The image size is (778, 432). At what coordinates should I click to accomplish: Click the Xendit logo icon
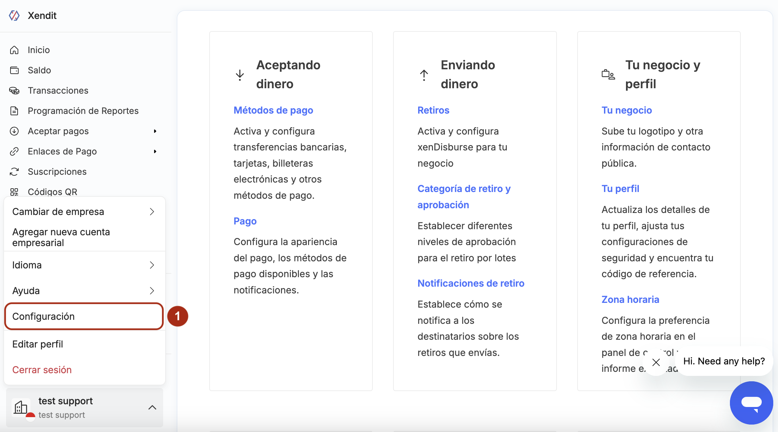tap(14, 16)
